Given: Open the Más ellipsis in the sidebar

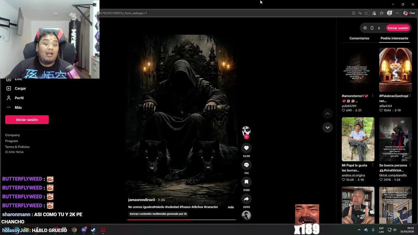Looking at the screenshot, I should coord(9,107).
